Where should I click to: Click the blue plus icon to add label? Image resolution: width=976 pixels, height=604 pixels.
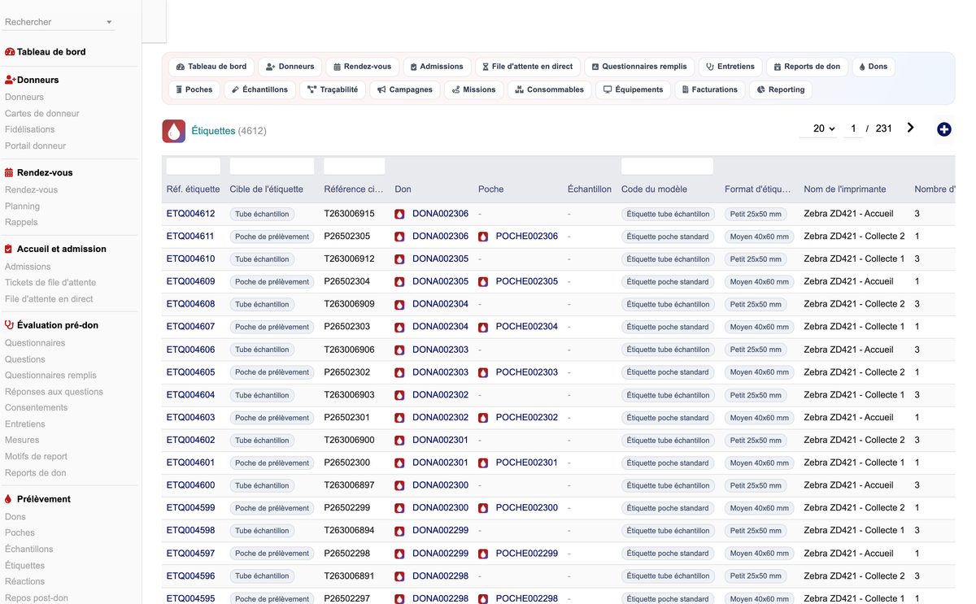943,129
